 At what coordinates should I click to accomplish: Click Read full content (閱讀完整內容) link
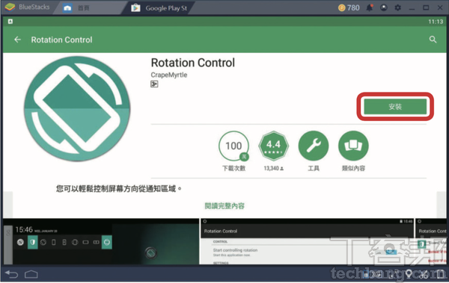click(224, 206)
